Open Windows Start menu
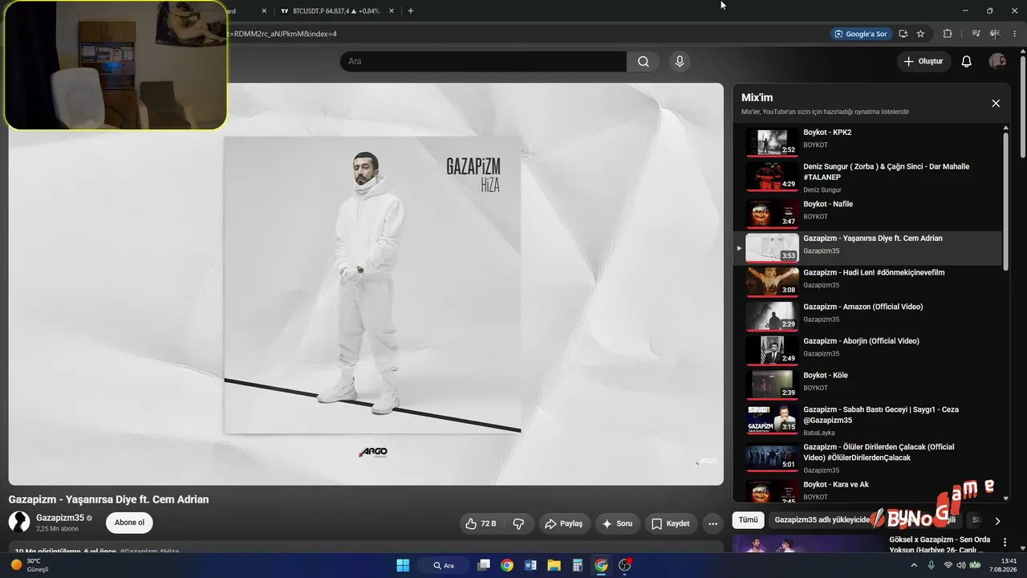The image size is (1027, 578). tap(403, 565)
